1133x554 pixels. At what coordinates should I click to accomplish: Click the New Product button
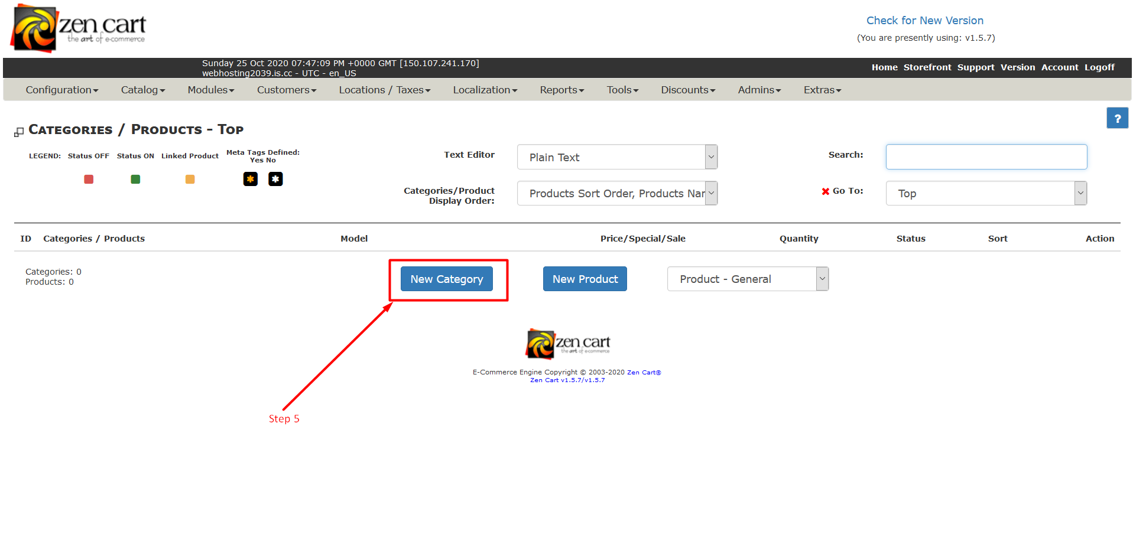(x=585, y=279)
